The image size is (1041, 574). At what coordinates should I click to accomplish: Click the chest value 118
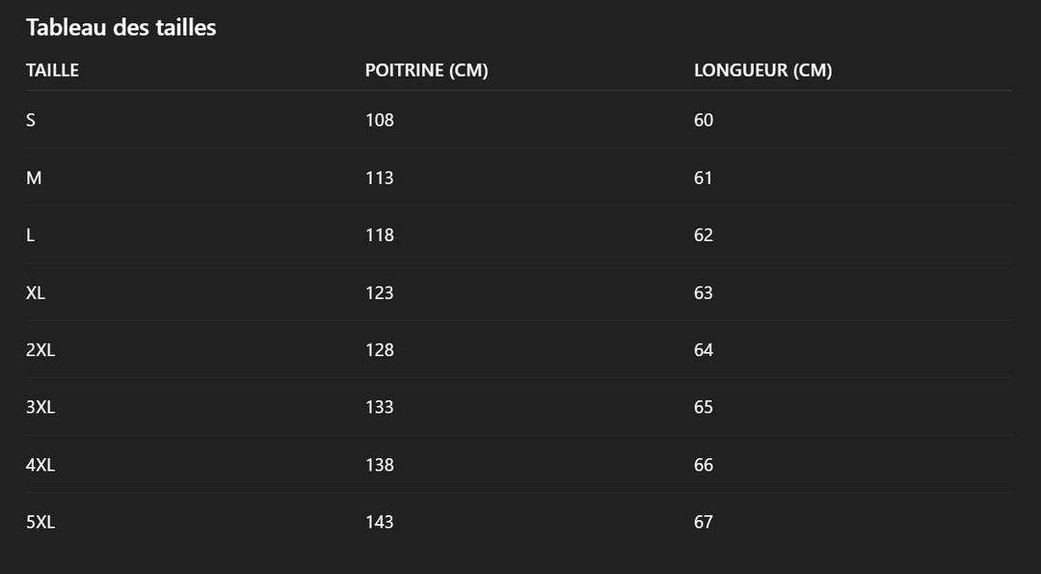(x=380, y=235)
